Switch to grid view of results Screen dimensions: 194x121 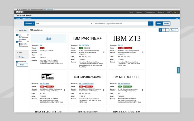(x=160, y=30)
